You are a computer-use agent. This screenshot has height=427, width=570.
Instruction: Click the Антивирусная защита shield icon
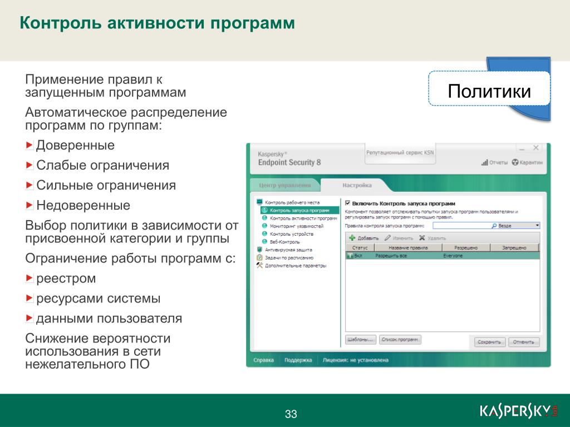click(259, 250)
